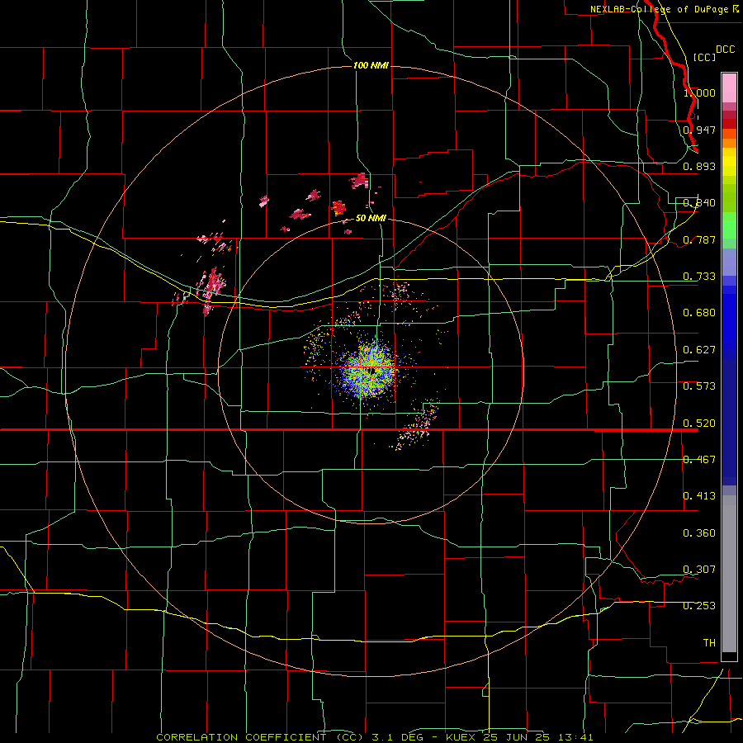Click the 50 NMI range ring label

(x=371, y=218)
